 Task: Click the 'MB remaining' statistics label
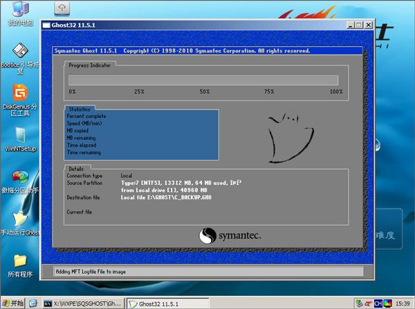click(81, 138)
